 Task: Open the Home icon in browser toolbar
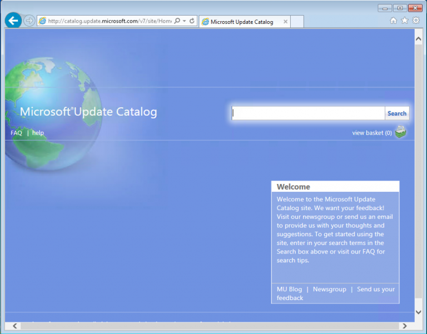[394, 21]
